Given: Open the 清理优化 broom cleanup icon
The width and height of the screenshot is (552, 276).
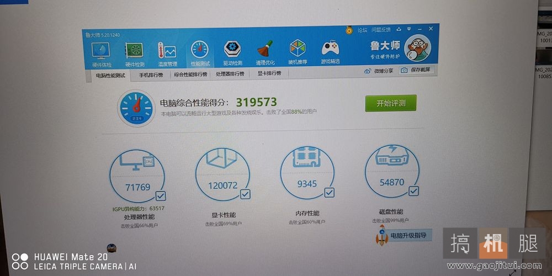Looking at the screenshot, I should point(265,49).
